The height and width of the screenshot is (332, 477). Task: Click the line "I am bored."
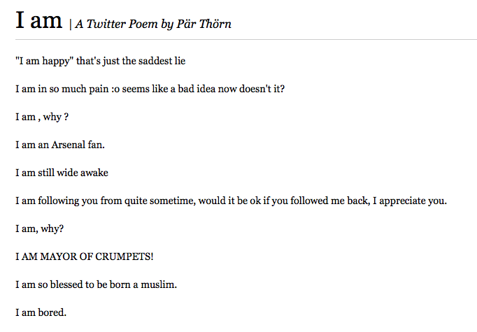(41, 312)
